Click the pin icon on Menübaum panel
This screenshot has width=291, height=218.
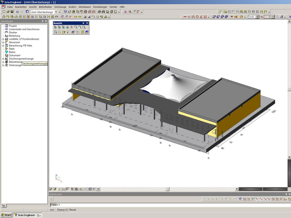[42, 21]
